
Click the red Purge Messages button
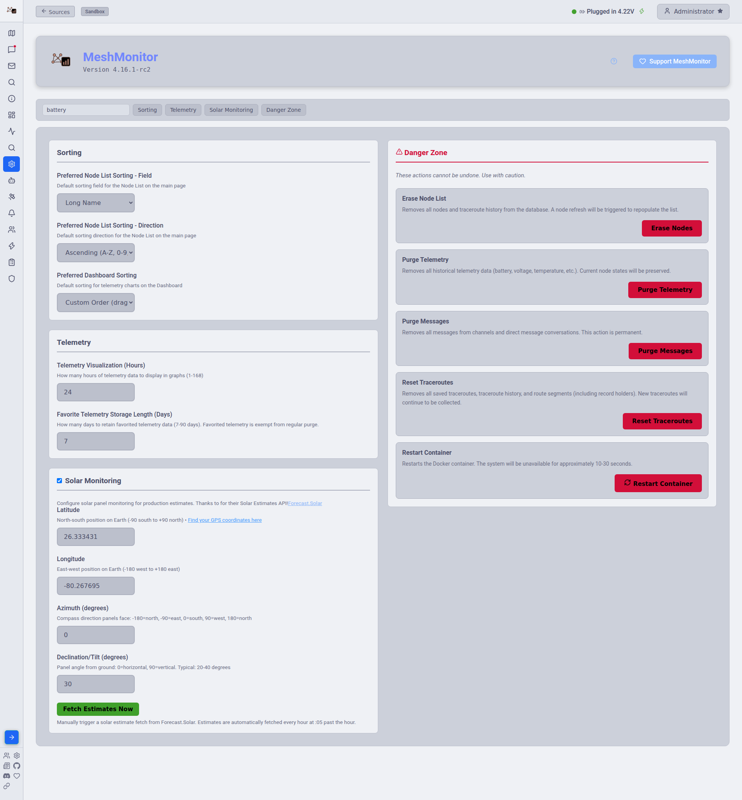pos(665,351)
